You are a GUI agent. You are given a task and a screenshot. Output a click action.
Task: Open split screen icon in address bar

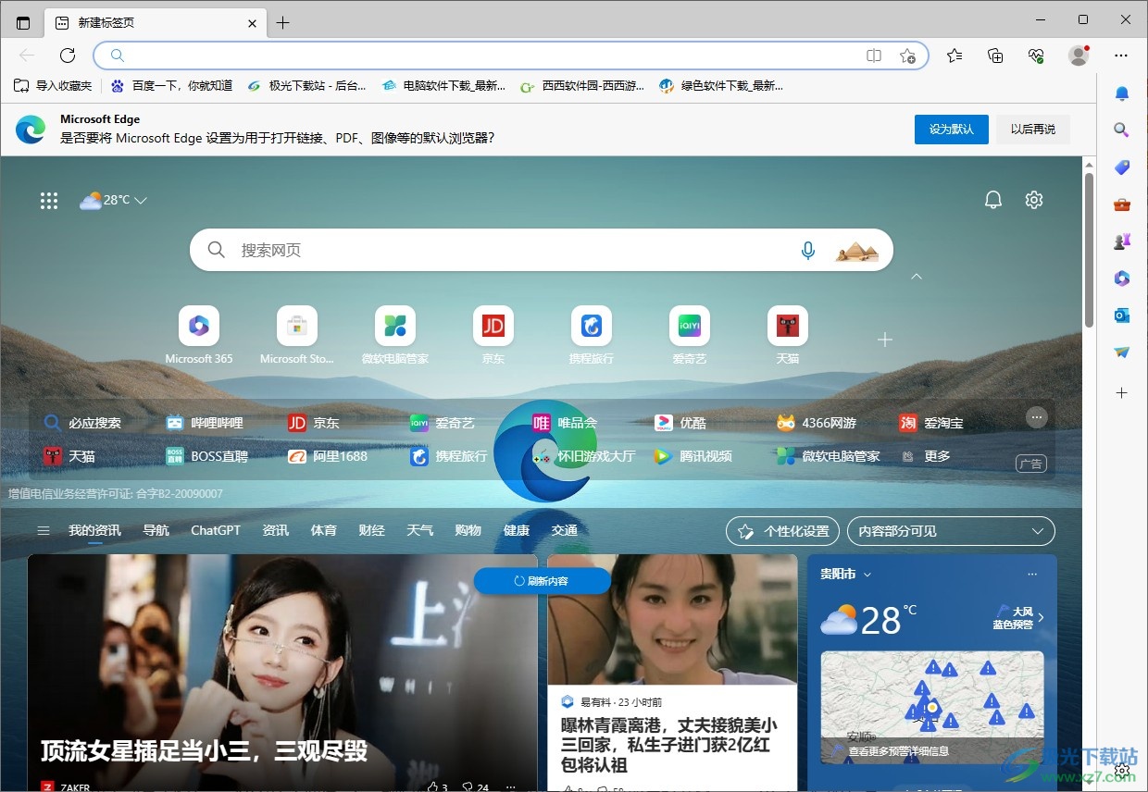point(874,56)
